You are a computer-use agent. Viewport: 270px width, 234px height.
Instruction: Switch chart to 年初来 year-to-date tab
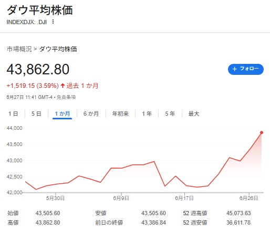point(120,114)
